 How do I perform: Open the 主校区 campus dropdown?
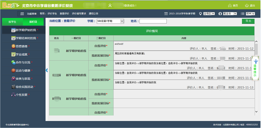point(209,14)
